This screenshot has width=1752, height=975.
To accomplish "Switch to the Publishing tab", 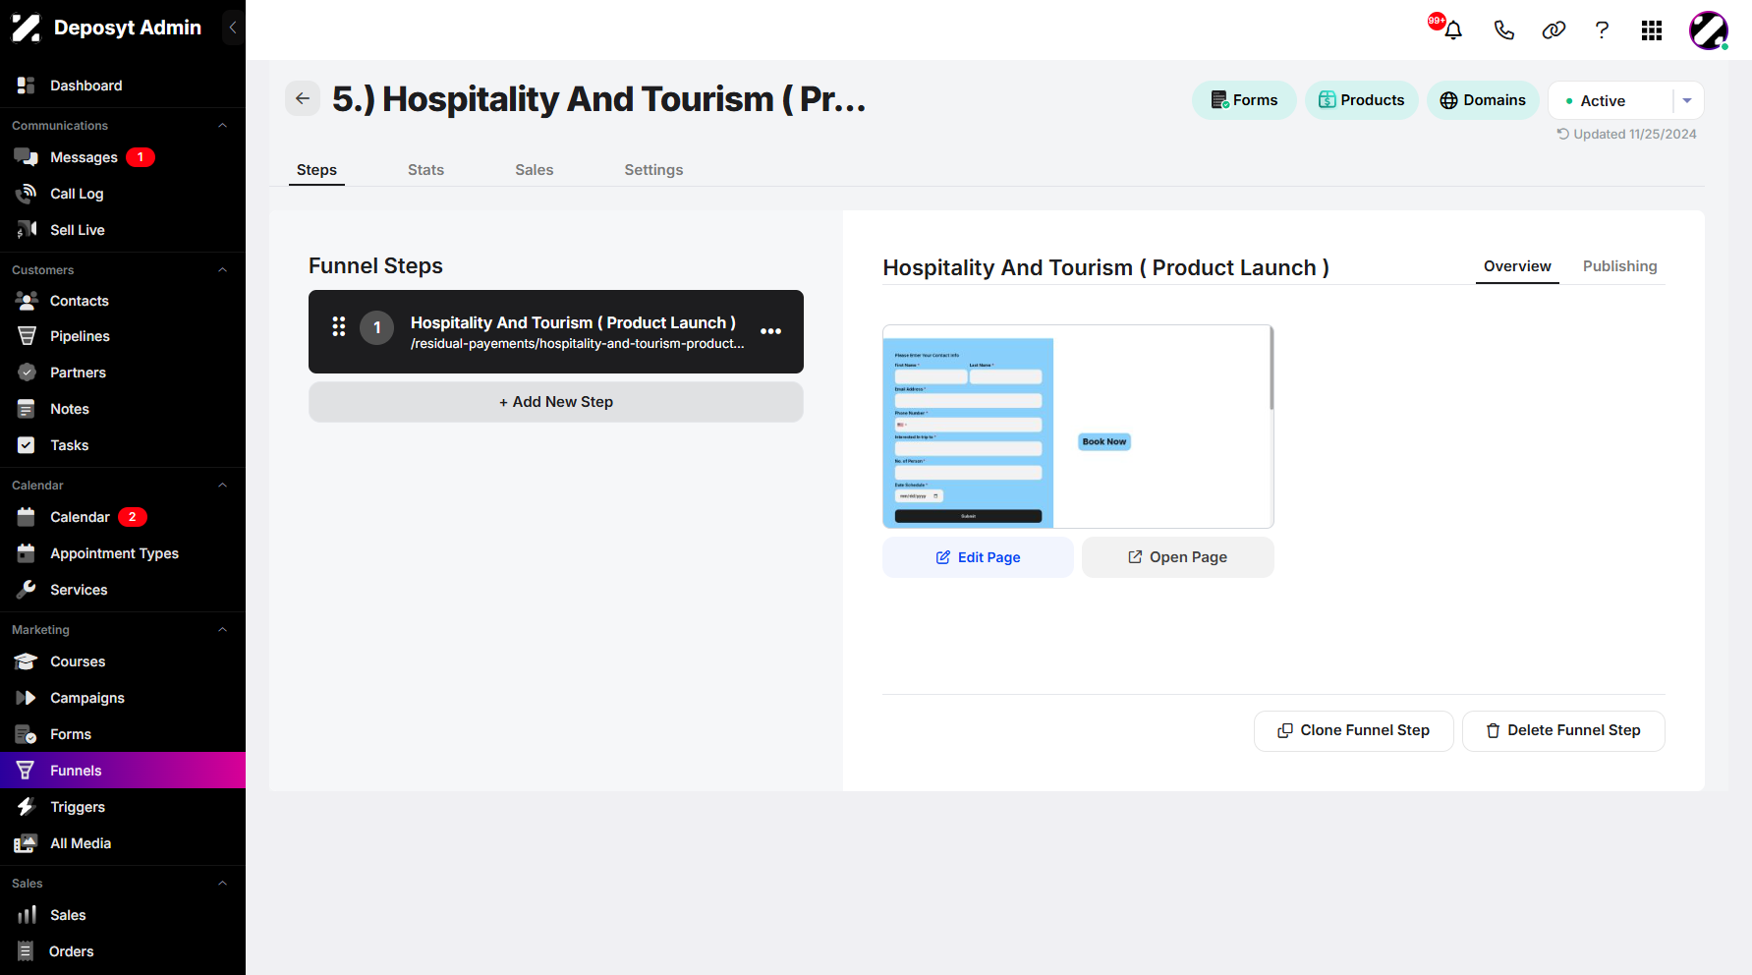I will tap(1619, 266).
